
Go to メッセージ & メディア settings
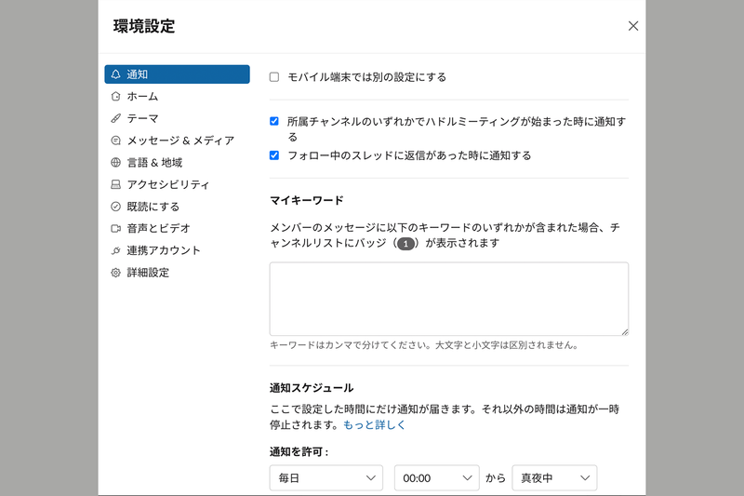point(177,141)
